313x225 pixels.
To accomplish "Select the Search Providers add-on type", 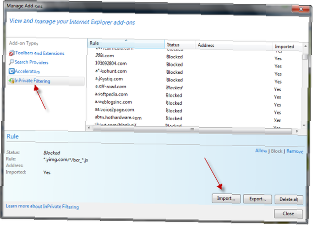I will (28, 62).
